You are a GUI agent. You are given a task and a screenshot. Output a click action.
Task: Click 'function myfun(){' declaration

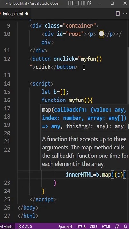(x=67, y=100)
